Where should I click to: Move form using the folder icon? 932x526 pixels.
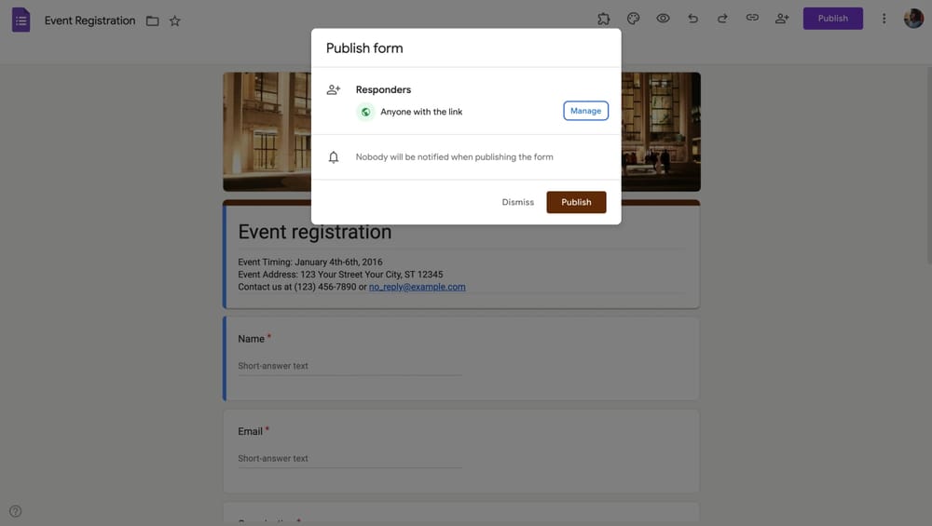152,20
